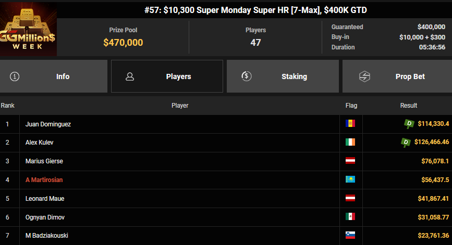Click the Prop Bet icon

pos(364,76)
